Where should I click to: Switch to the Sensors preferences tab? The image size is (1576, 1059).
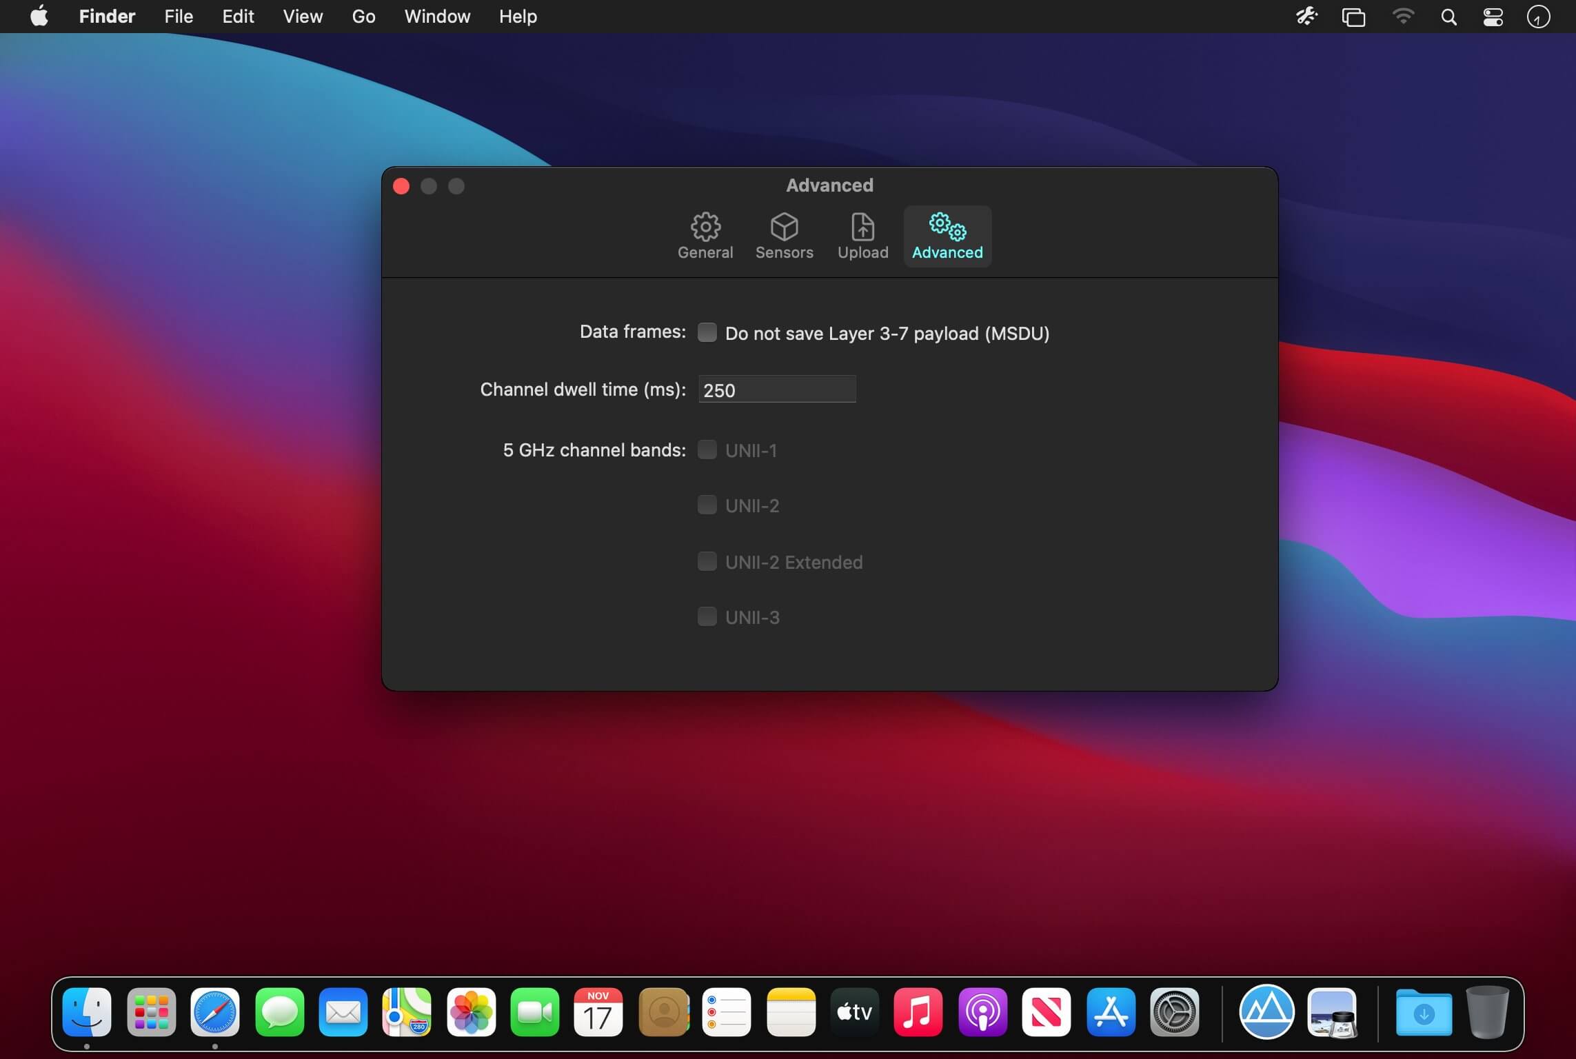coord(784,236)
